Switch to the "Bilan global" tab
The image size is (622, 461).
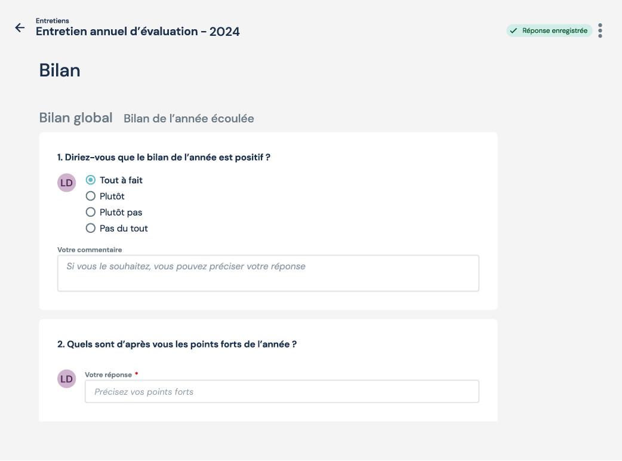click(x=76, y=118)
